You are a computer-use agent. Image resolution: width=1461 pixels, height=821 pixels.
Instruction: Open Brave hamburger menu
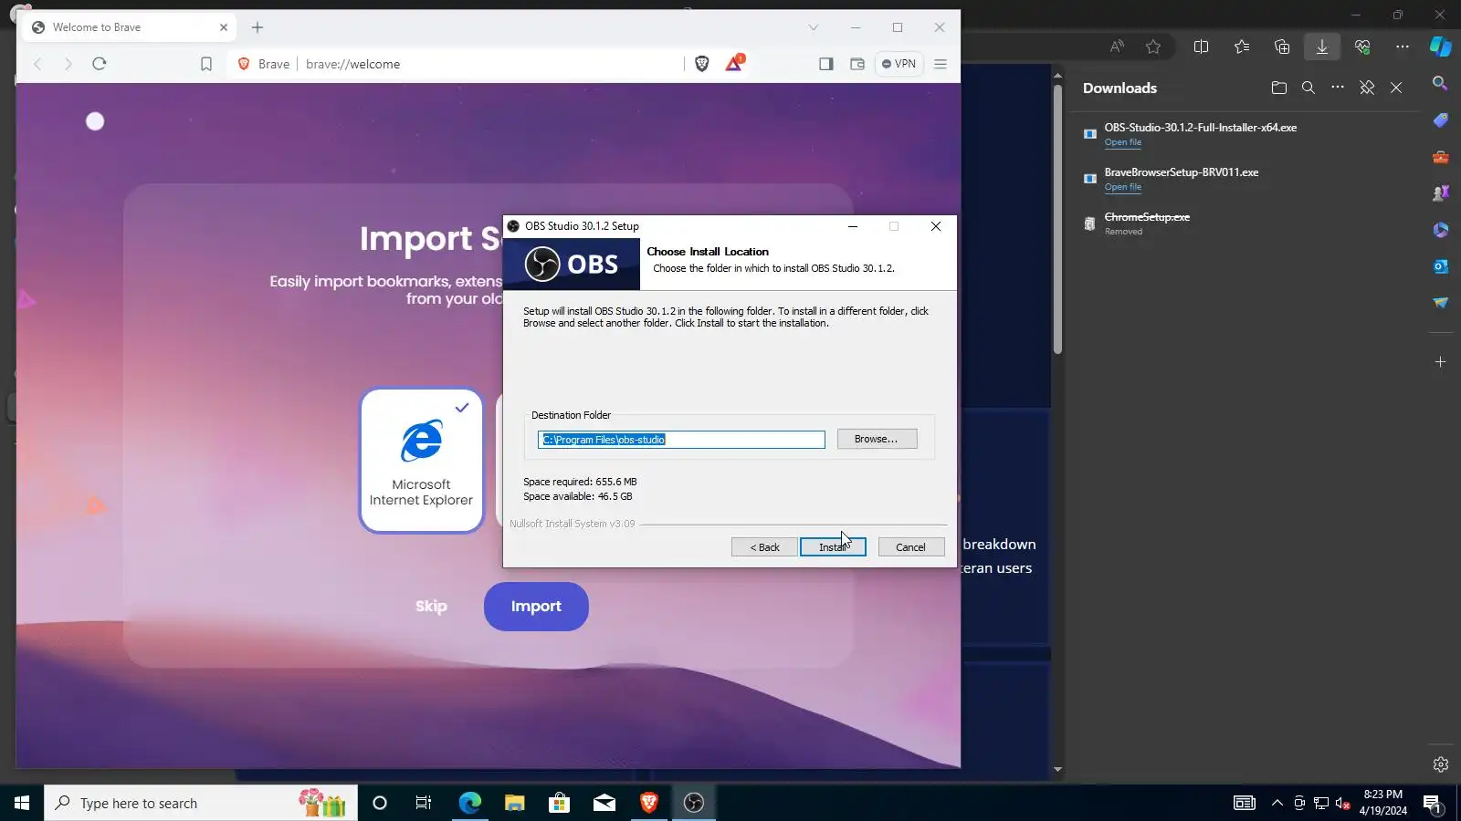(941, 64)
